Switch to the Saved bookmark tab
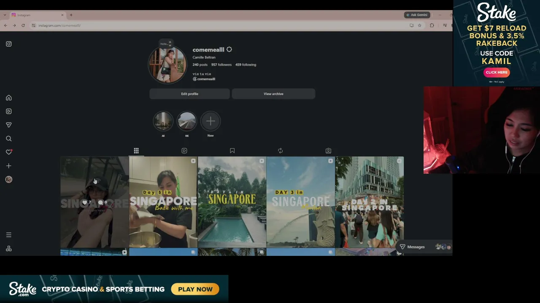 click(232, 151)
